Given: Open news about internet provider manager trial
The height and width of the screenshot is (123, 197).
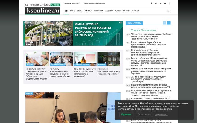Looking at the screenshot, I should pos(149,79).
